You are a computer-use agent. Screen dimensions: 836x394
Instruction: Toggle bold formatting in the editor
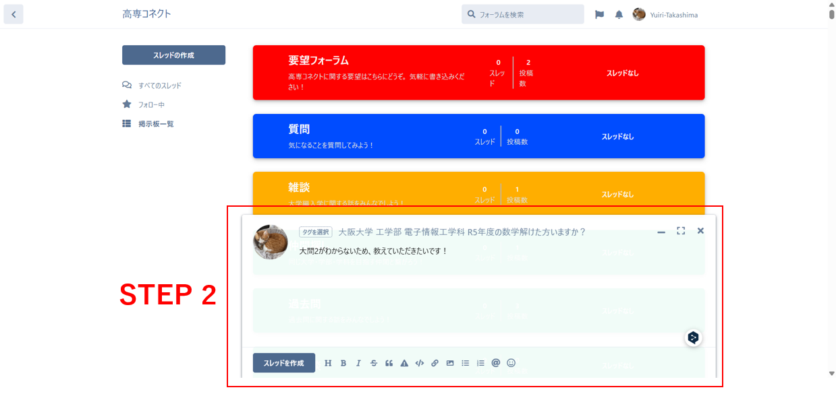(x=343, y=362)
